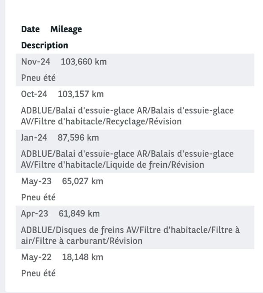The width and height of the screenshot is (263, 293).
Task: Select the Jan-24 date entry
Action: (34, 138)
